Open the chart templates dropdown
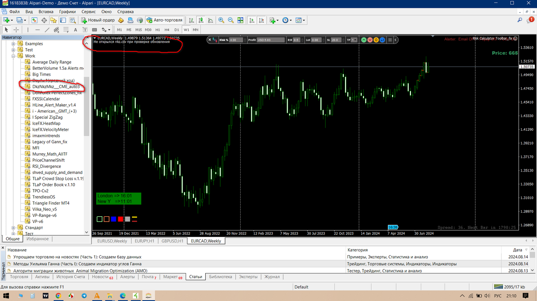This screenshot has width=537, height=301. 300,20
